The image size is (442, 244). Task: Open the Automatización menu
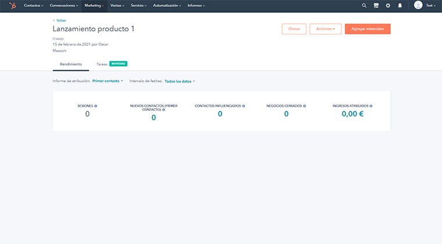(166, 6)
